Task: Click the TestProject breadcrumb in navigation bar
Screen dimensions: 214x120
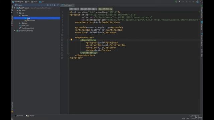Action: [18, 2]
